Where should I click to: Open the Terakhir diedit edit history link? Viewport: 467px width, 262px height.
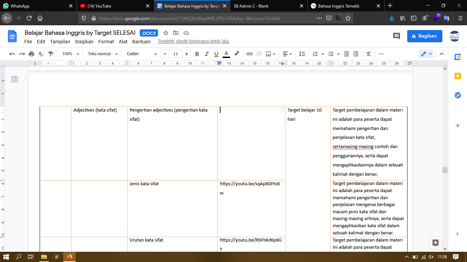(193, 42)
